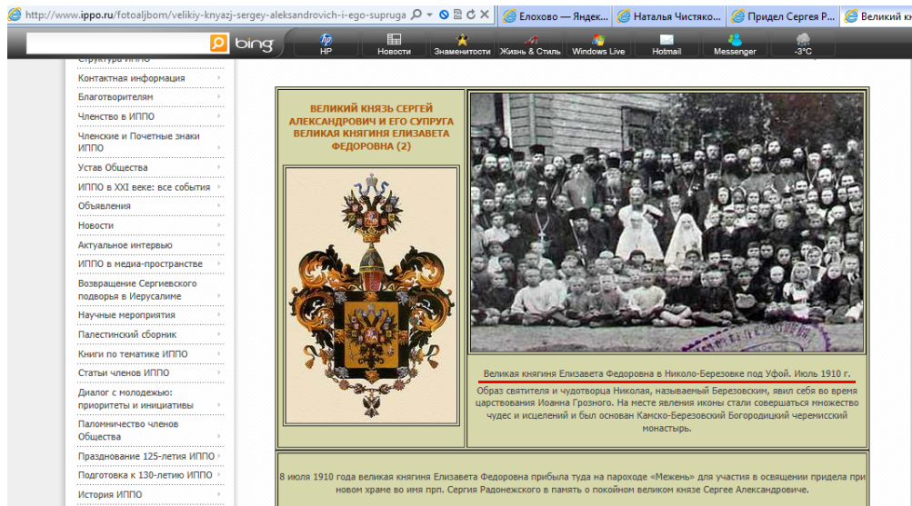Image resolution: width=912 pixels, height=506 pixels.
Task: Open the HP toolbar shortcut
Action: (326, 45)
